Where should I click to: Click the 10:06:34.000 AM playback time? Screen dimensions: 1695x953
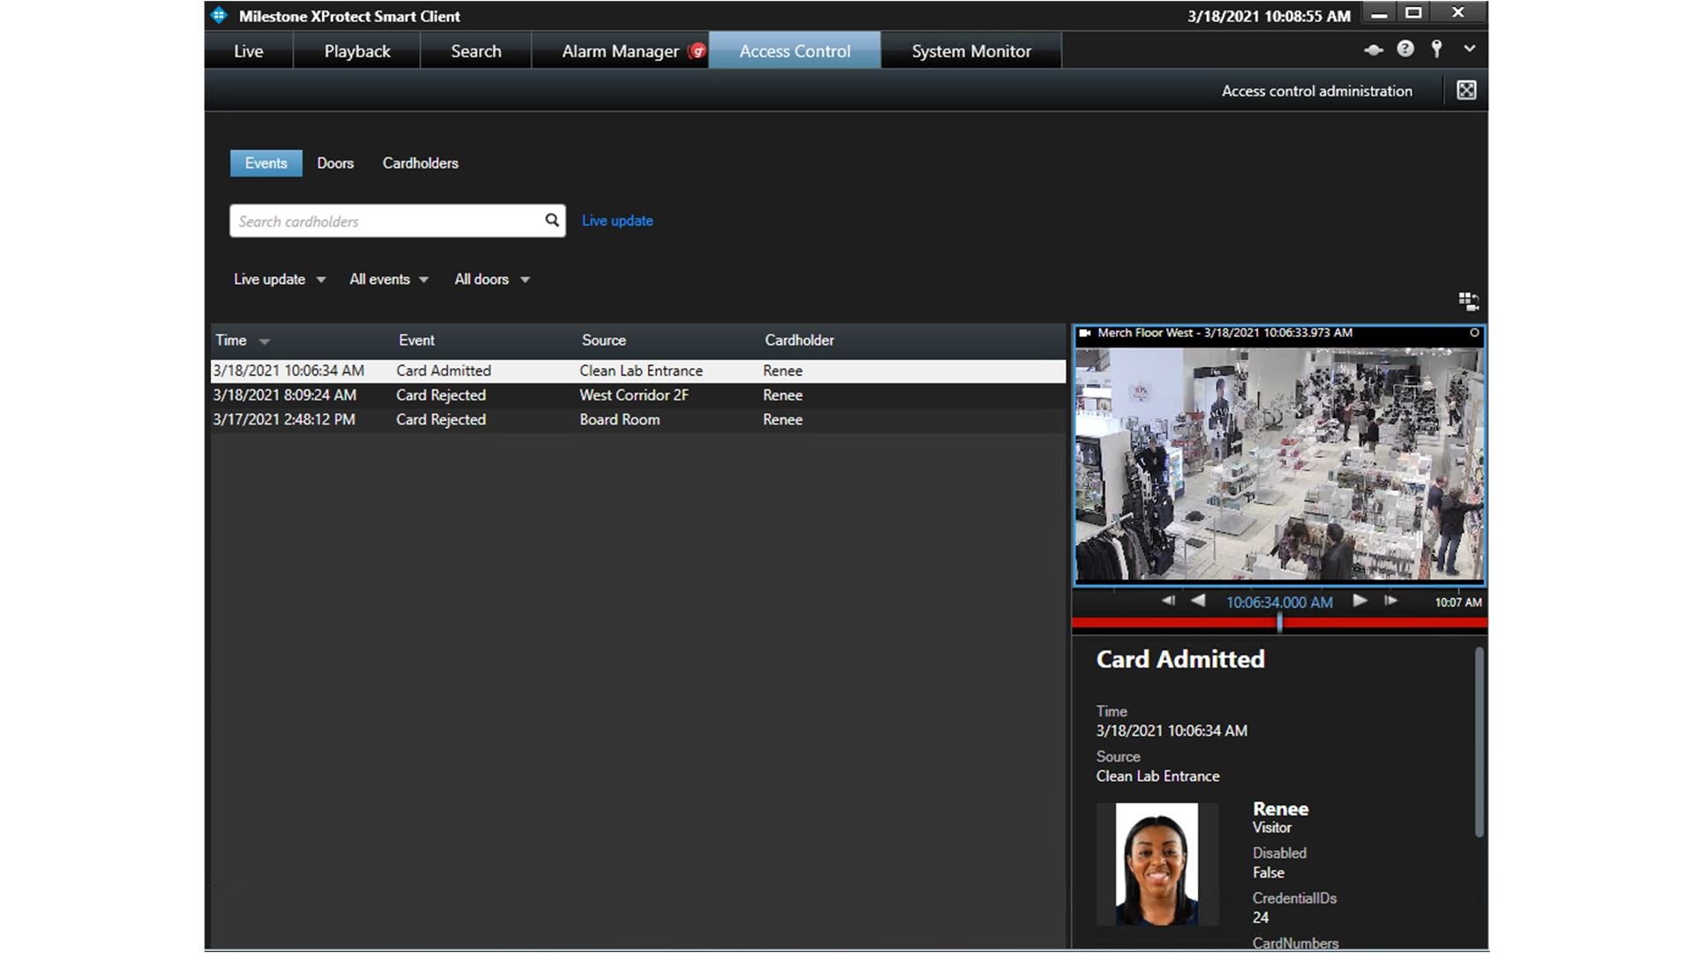tap(1279, 603)
